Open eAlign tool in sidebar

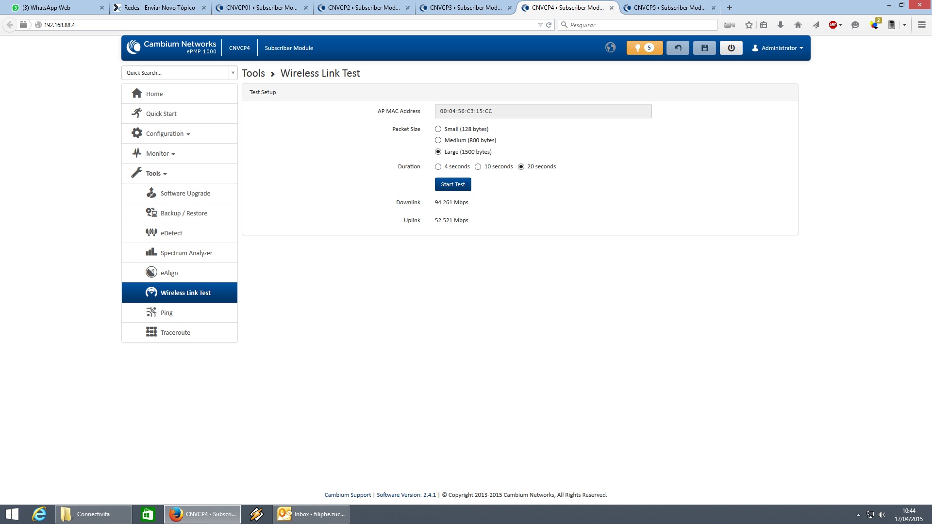point(169,273)
